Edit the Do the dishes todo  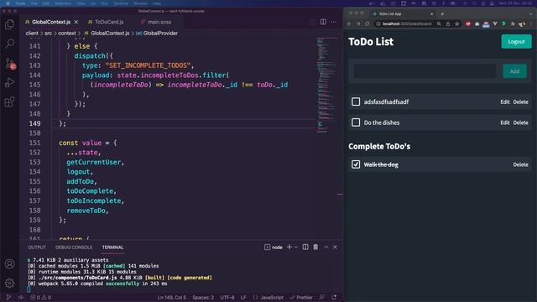[x=505, y=122]
